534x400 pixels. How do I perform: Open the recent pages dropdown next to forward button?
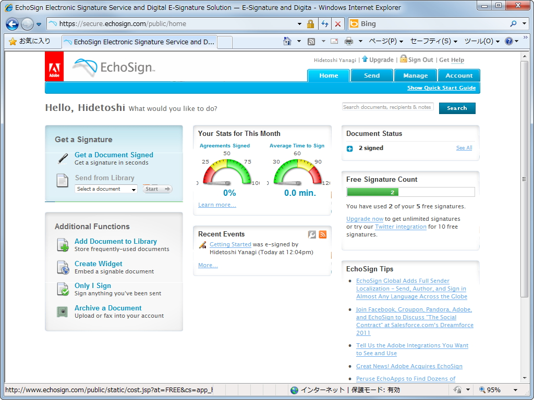(x=39, y=24)
